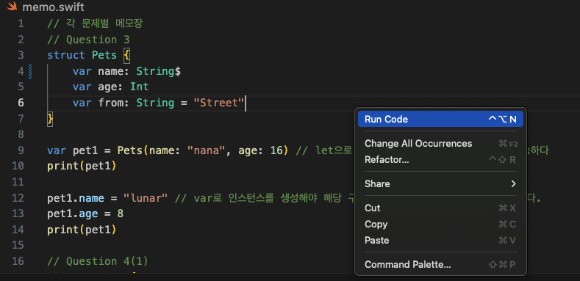Choose Copy from the context menu
580x281 pixels.
pos(440,224)
